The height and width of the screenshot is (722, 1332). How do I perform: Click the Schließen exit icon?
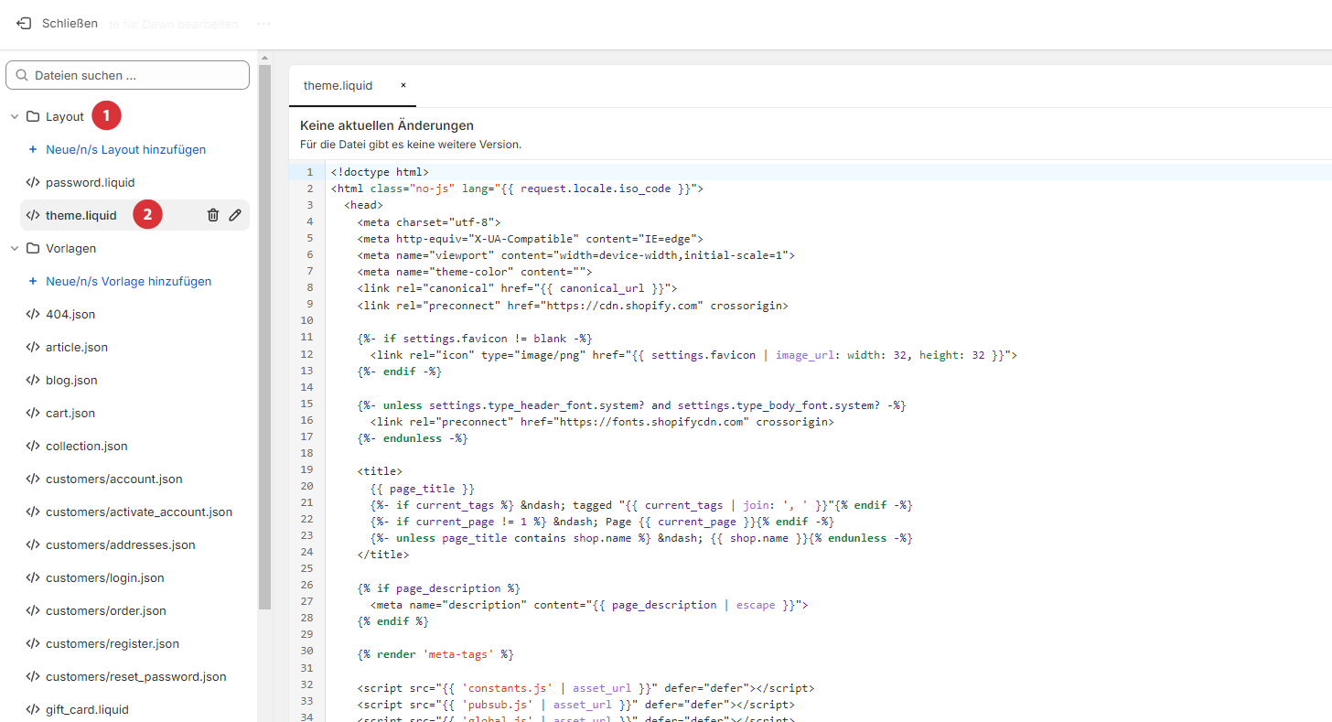(24, 23)
